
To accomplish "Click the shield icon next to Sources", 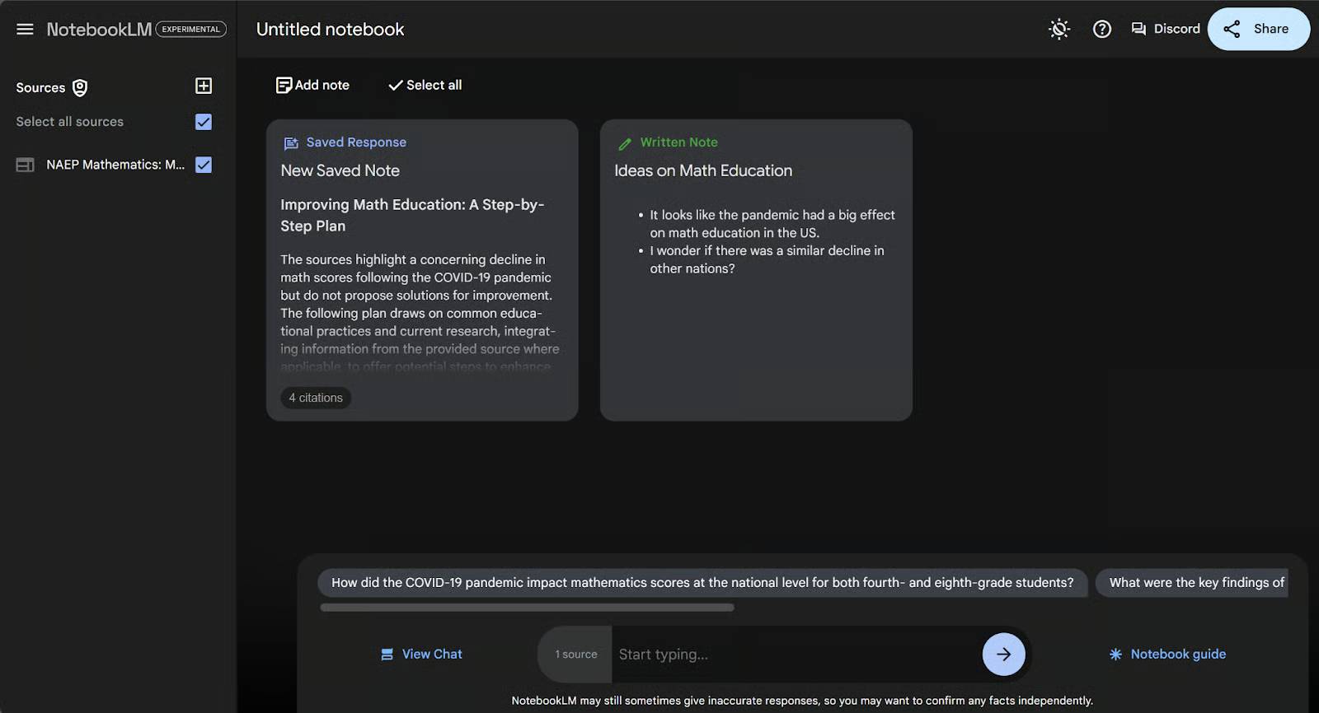I will (80, 88).
